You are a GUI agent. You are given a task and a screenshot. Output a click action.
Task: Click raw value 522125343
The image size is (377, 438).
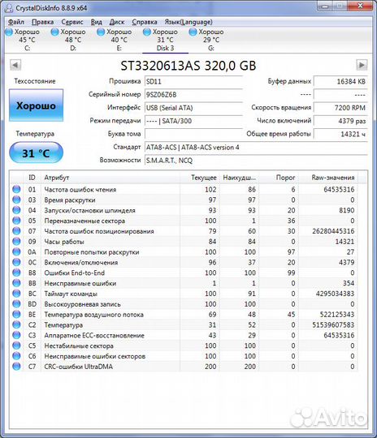pyautogui.click(x=337, y=314)
